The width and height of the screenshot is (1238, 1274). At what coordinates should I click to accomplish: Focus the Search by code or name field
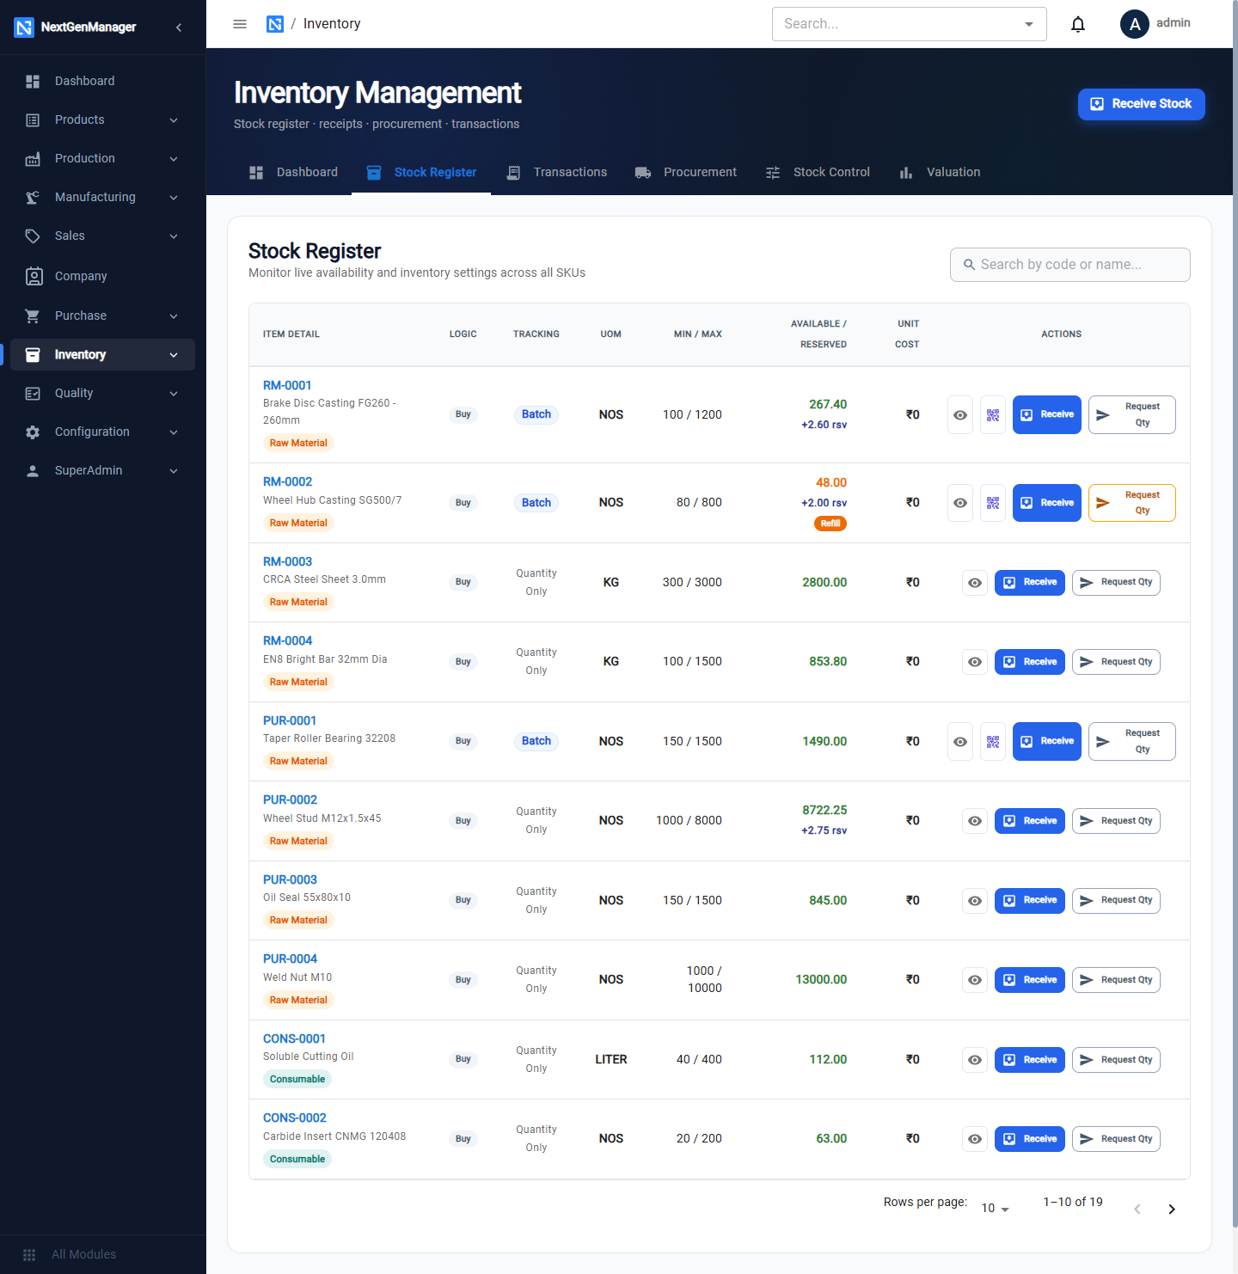[x=1070, y=265]
